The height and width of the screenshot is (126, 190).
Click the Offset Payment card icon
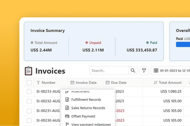pyautogui.click(x=67, y=116)
